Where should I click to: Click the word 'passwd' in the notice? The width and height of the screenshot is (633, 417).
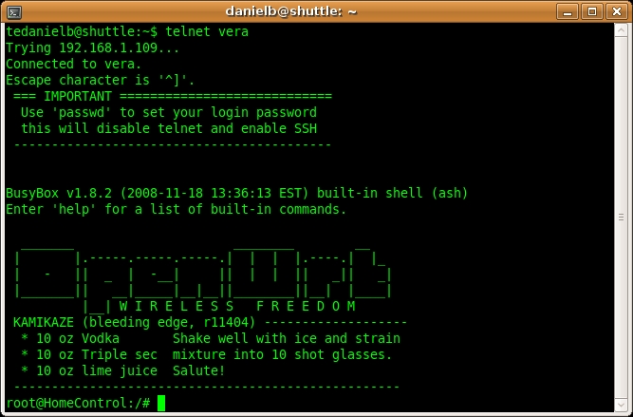[x=82, y=113]
